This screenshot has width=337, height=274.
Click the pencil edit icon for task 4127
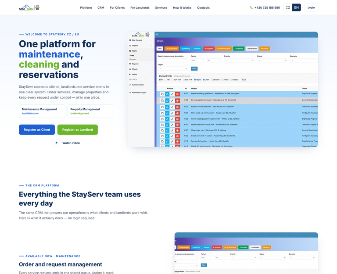click(172, 94)
